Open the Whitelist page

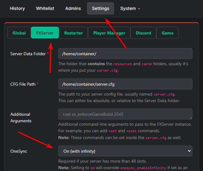tap(45, 8)
